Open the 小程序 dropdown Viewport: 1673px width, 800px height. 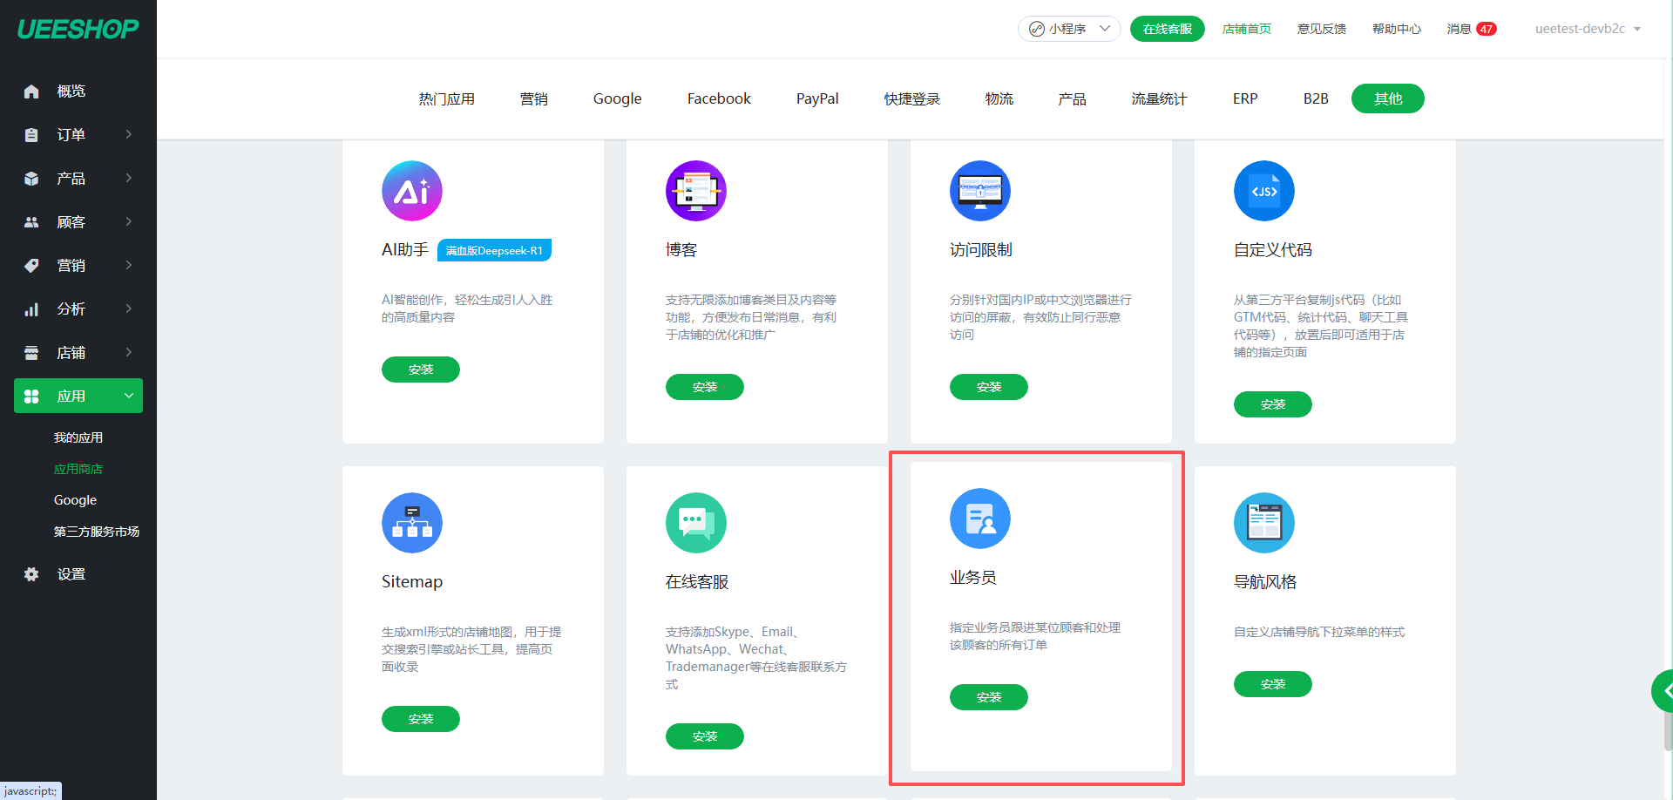(1068, 29)
